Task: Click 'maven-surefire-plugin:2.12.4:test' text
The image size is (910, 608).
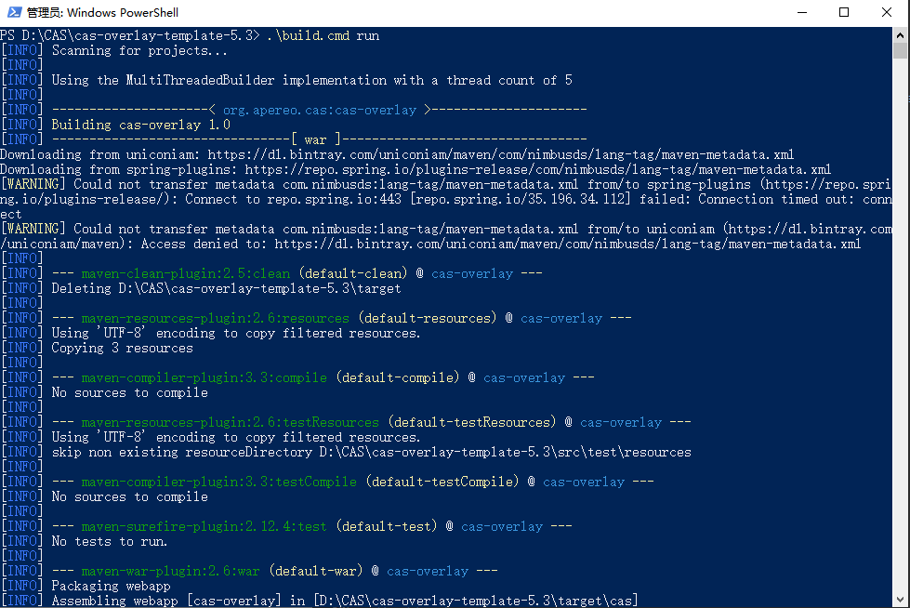Action: 204,526
